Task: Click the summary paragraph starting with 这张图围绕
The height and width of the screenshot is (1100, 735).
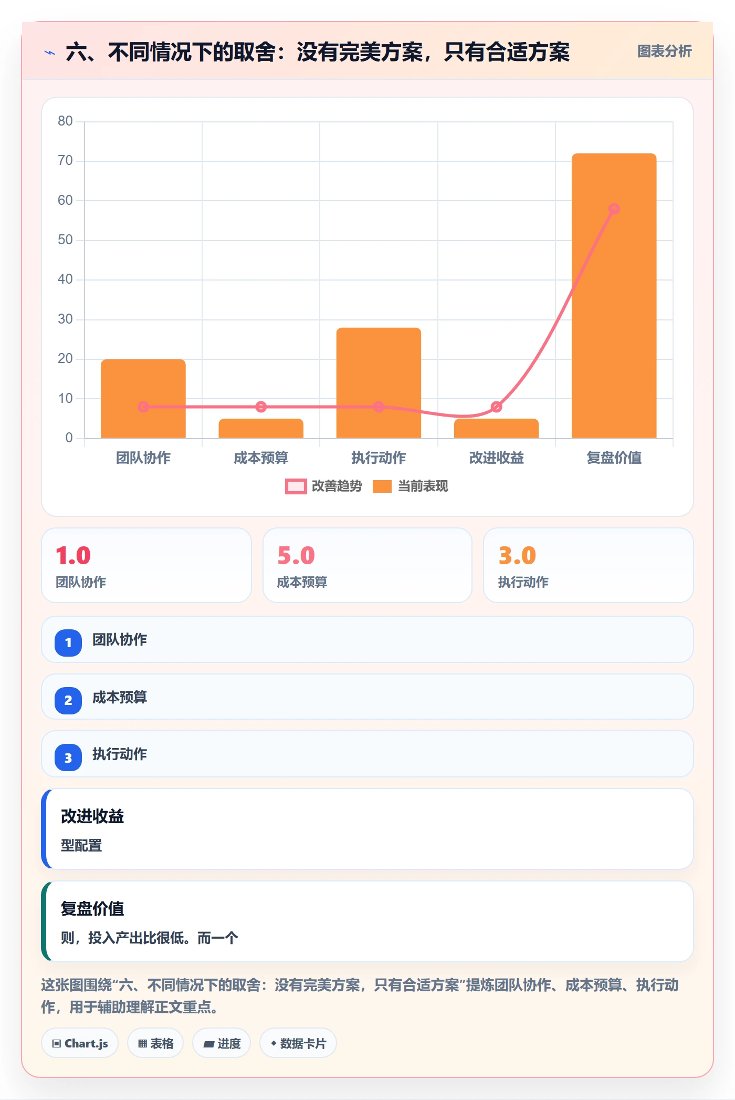Action: point(360,996)
